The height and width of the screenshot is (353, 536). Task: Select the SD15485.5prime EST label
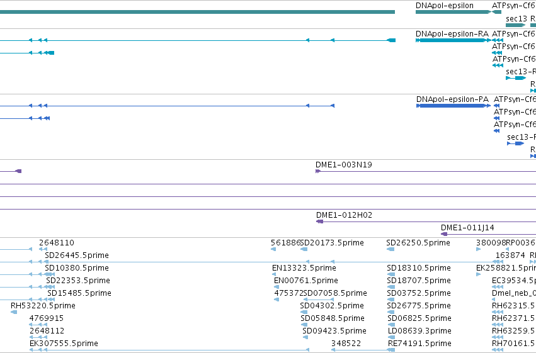[x=79, y=293]
